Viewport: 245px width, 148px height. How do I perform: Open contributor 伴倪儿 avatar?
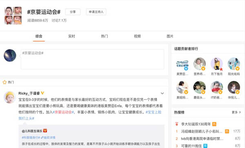(234, 87)
